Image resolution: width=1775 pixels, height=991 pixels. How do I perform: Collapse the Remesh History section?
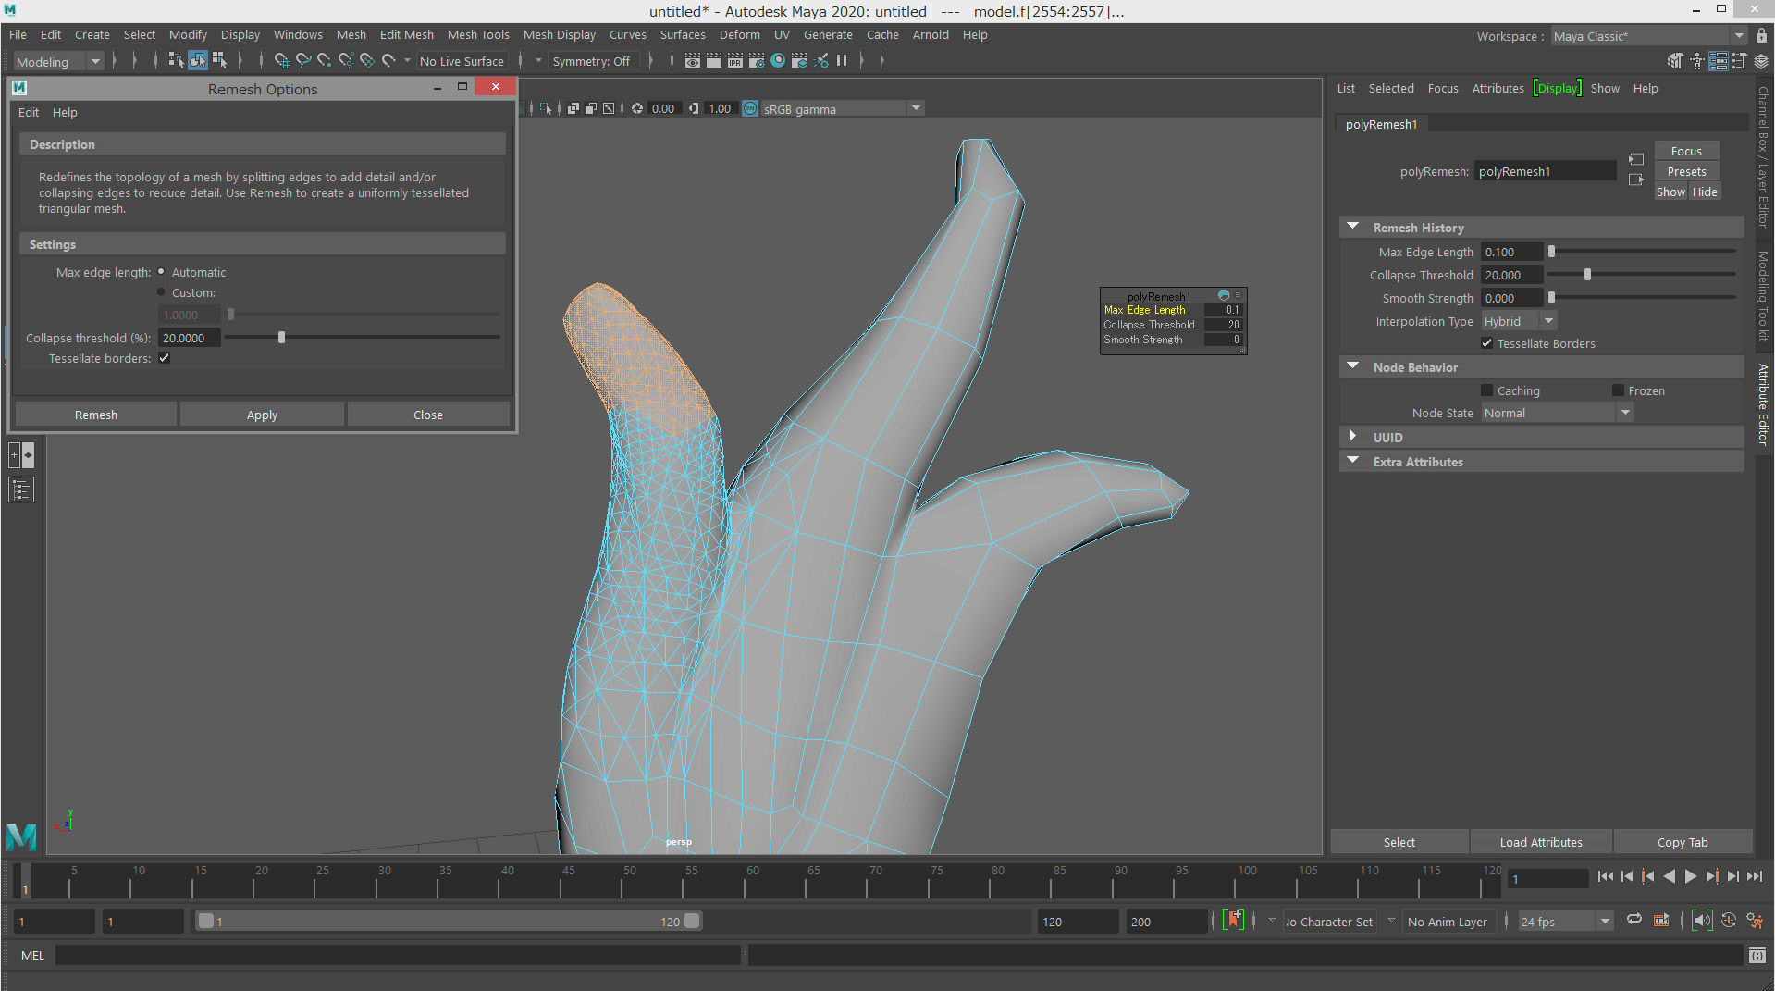click(x=1353, y=227)
